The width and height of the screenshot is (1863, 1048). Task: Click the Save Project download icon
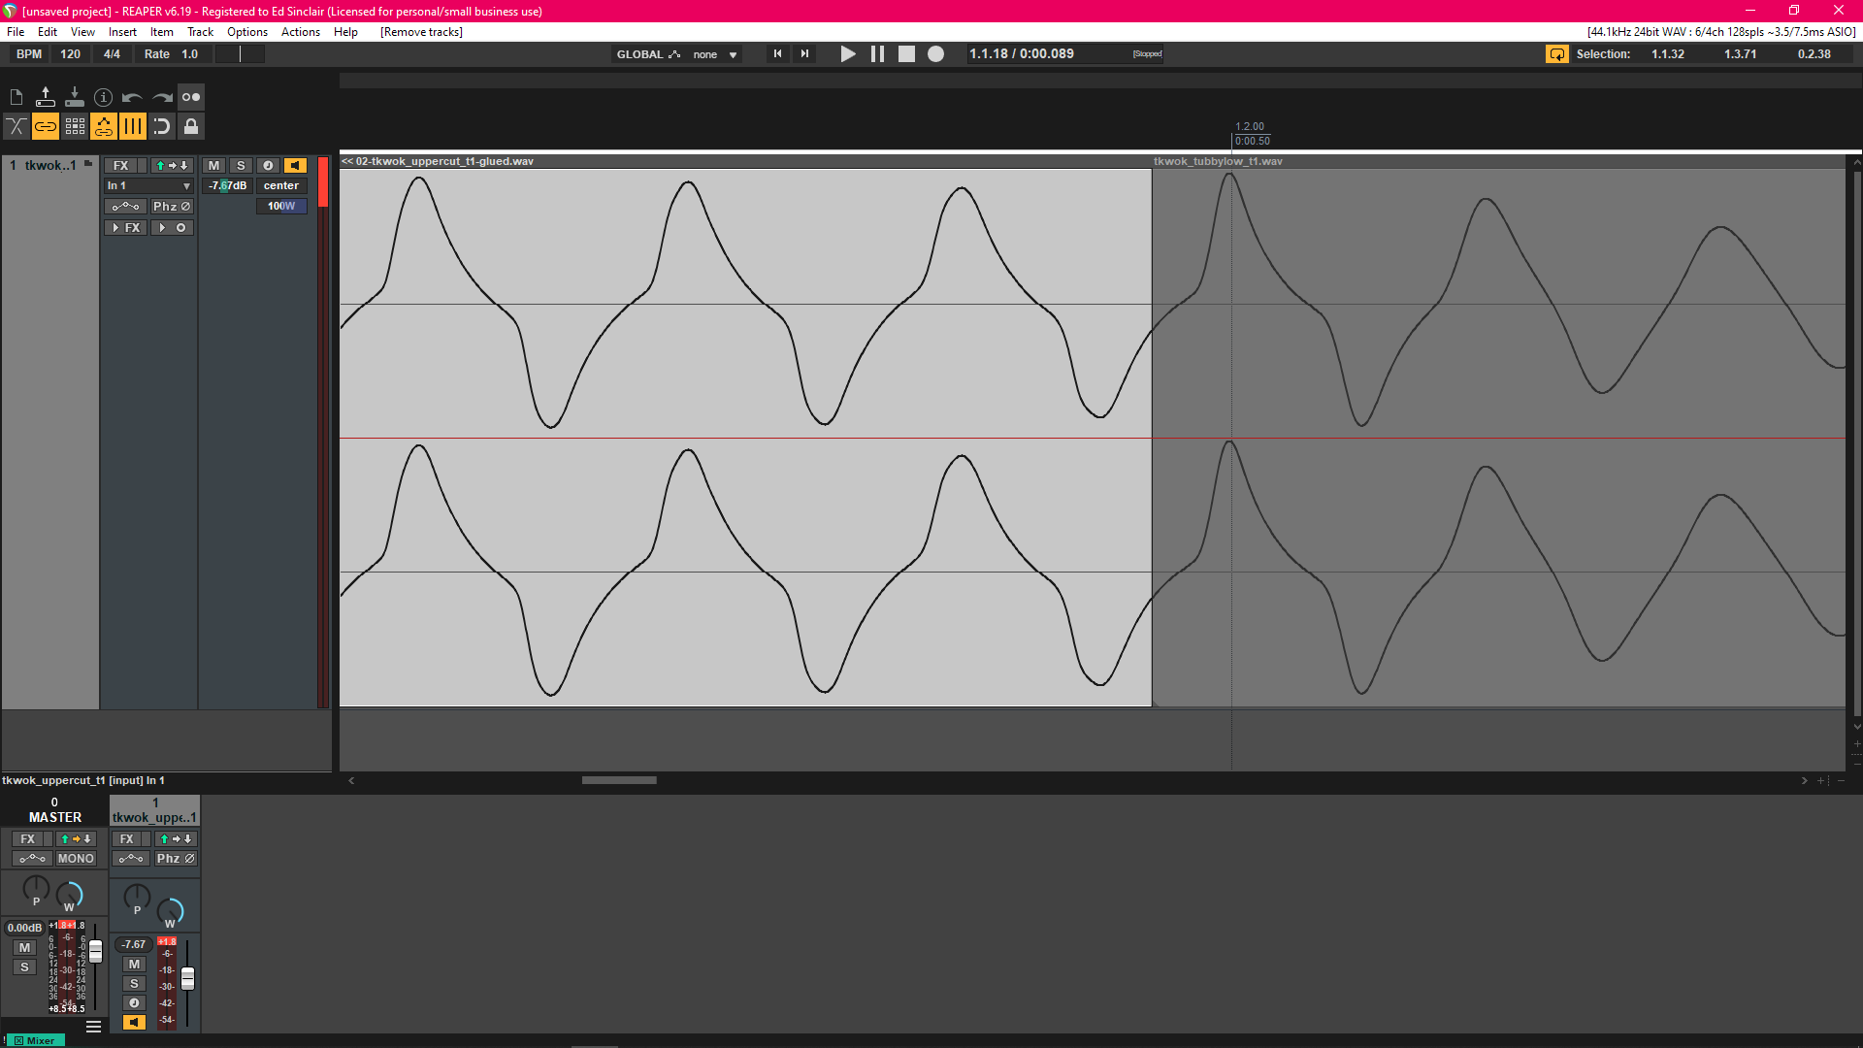coord(75,97)
